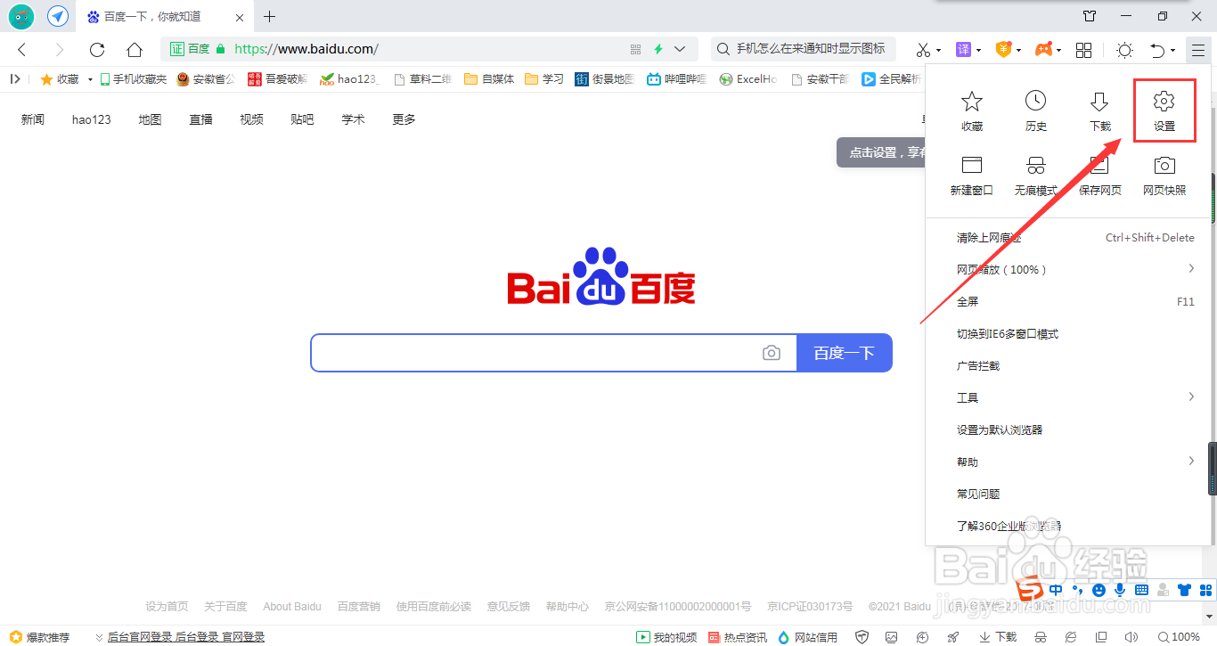Click the green lightning speed-mode icon
Screen dimensions: 1217x646
point(658,49)
